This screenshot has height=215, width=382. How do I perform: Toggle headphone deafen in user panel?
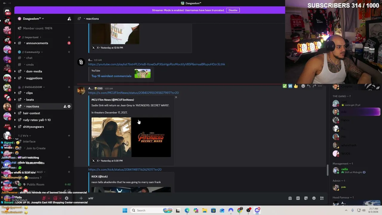[x=55, y=198]
